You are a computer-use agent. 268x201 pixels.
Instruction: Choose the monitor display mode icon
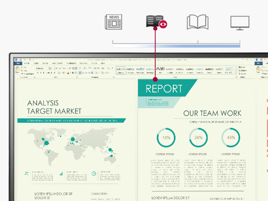coord(240,22)
